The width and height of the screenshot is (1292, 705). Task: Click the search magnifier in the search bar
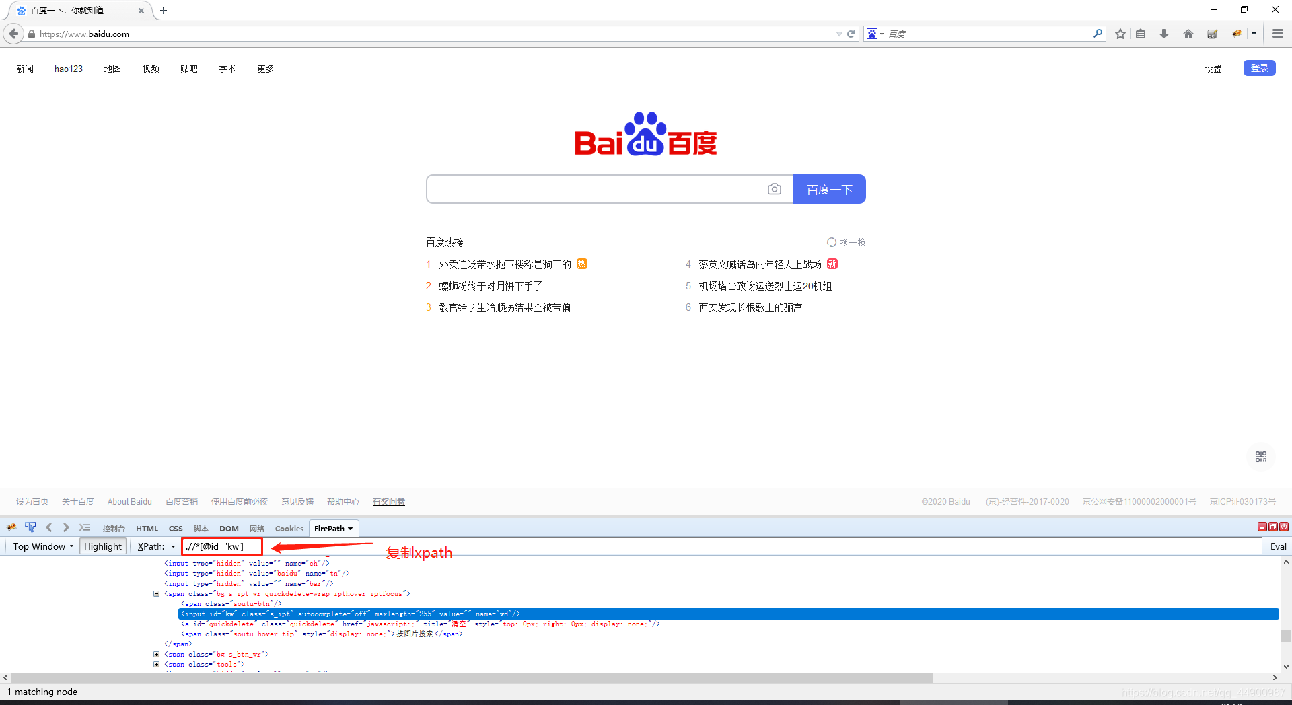pyautogui.click(x=1098, y=33)
